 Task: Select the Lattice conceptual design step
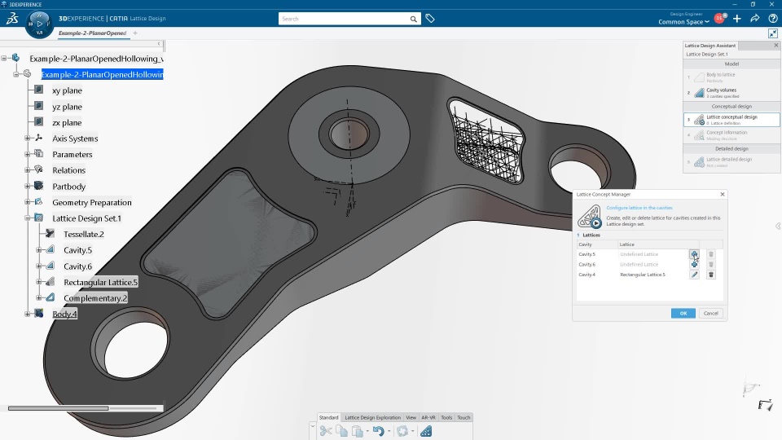pos(731,120)
